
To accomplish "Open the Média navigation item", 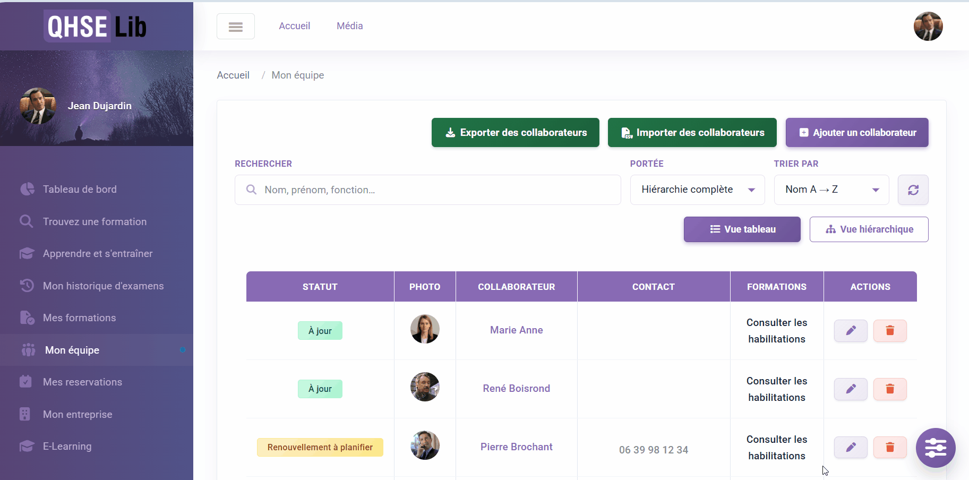I will point(349,25).
